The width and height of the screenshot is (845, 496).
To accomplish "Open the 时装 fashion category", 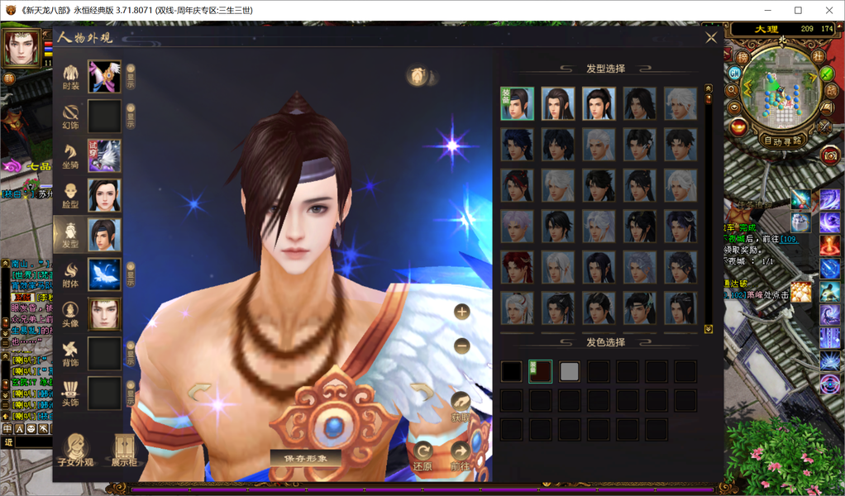I will [x=70, y=78].
